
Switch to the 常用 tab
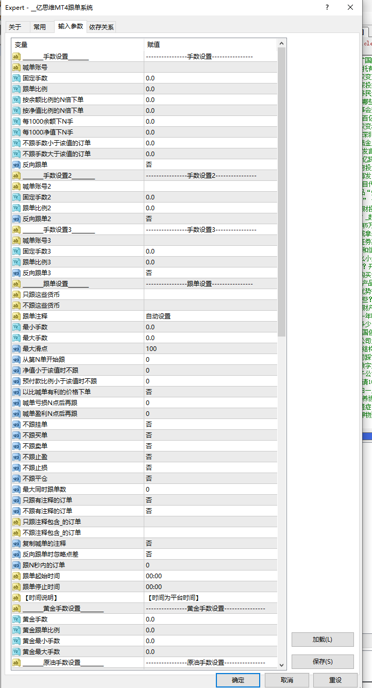pyautogui.click(x=40, y=27)
